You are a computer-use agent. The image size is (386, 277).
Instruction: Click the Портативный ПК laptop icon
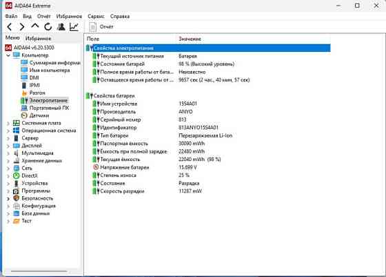(x=24, y=108)
